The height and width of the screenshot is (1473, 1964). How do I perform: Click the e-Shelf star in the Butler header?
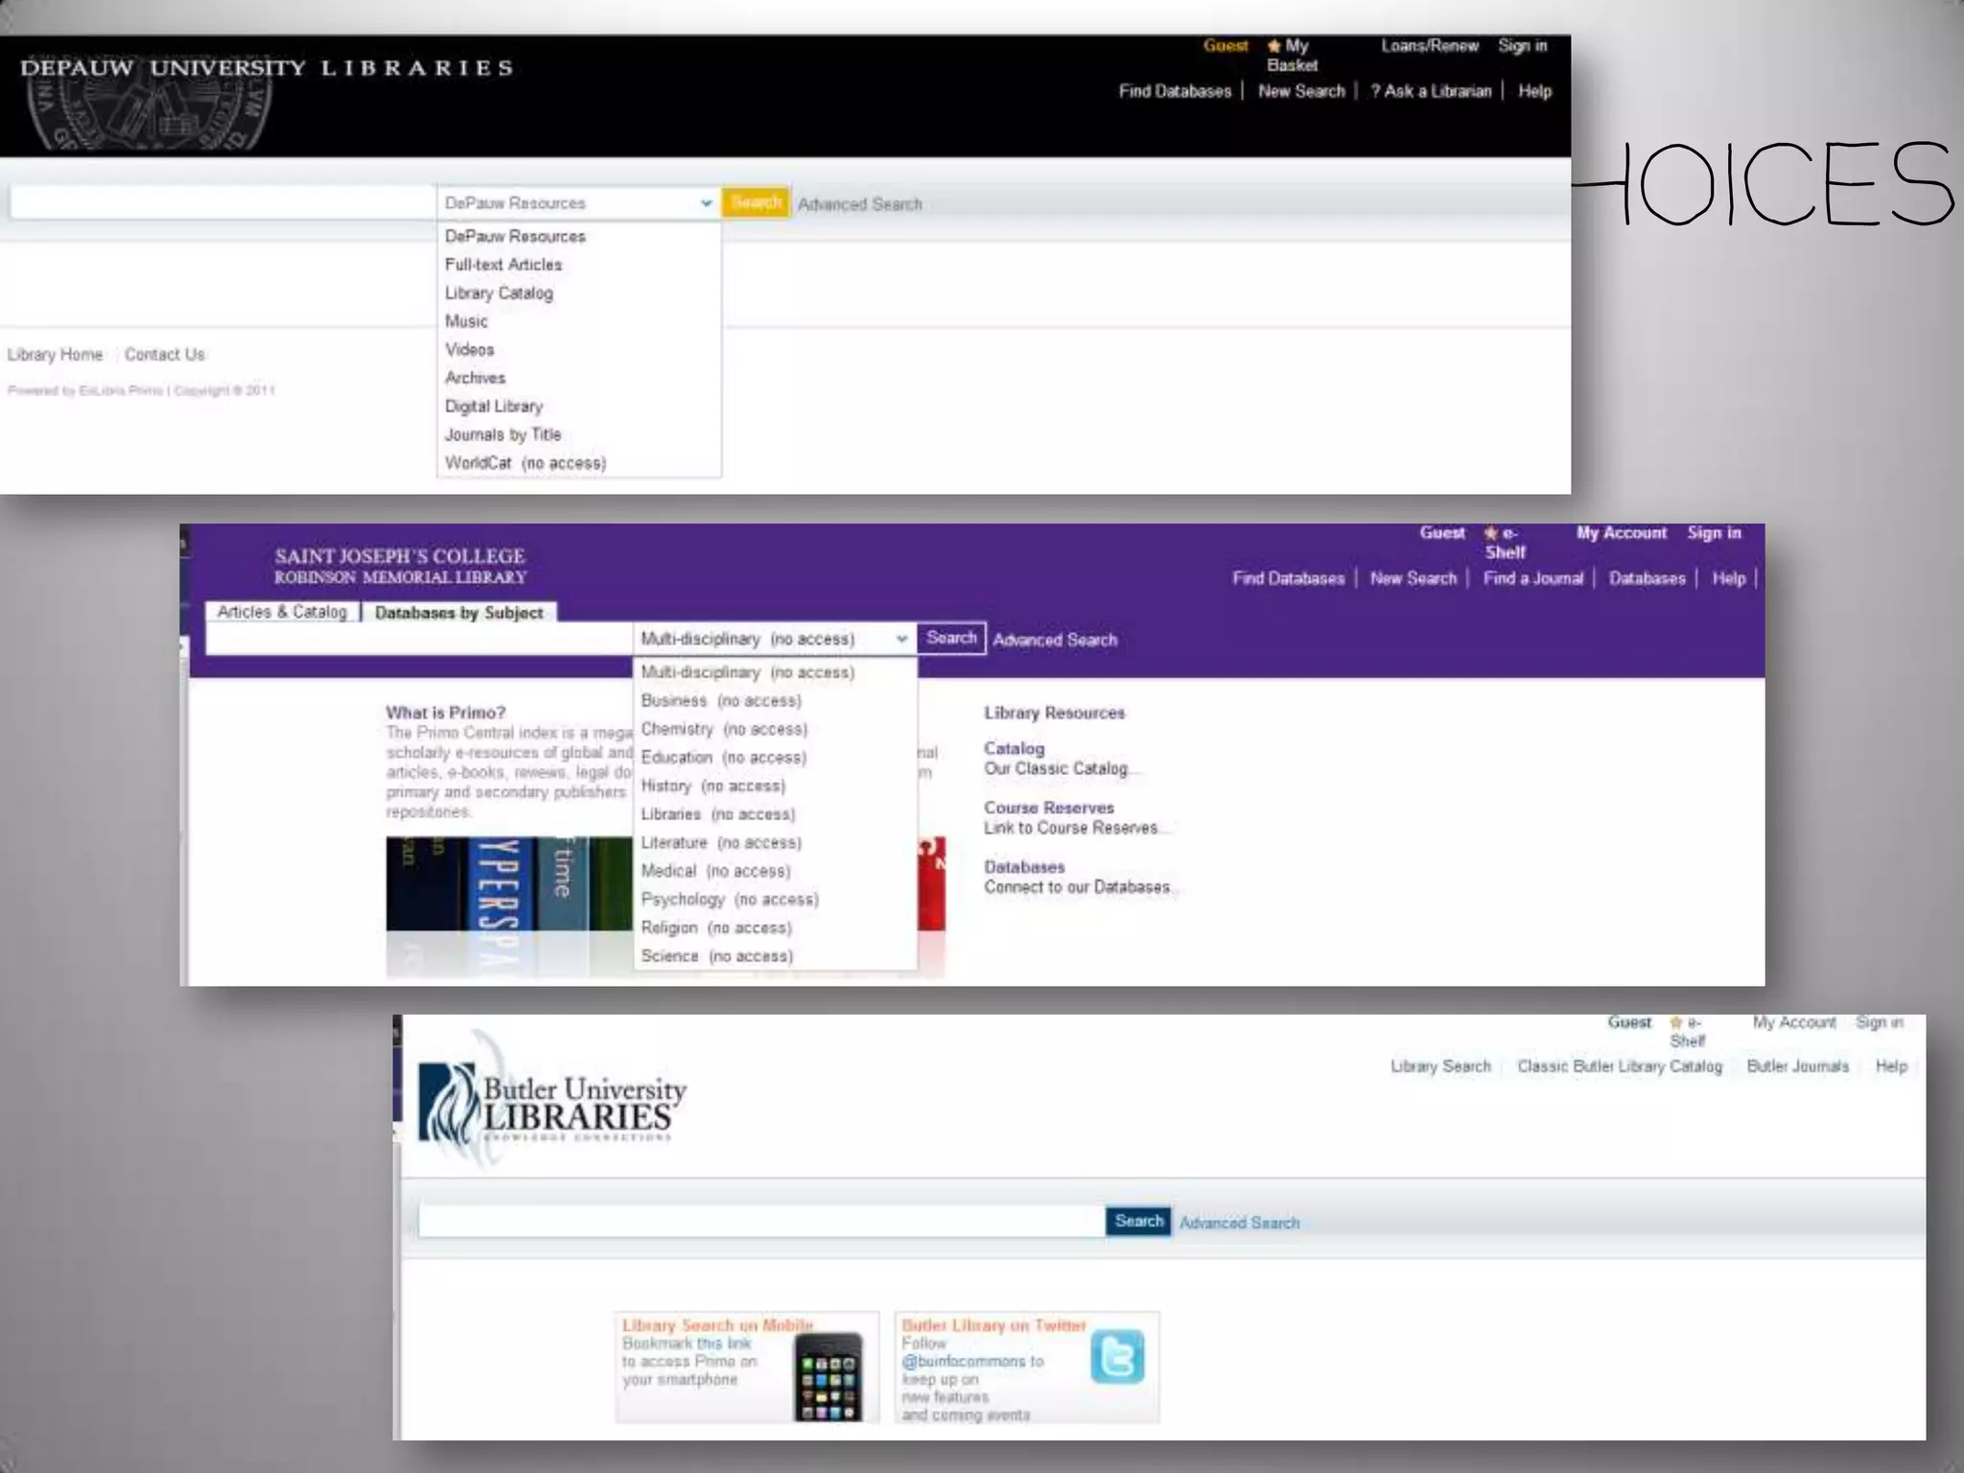point(1676,1023)
